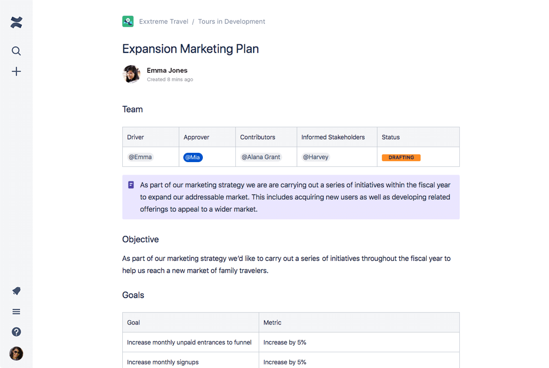Navigate to the Exxtreme Travel breadcrumb
Screen dimensions: 549x368
pyautogui.click(x=163, y=21)
